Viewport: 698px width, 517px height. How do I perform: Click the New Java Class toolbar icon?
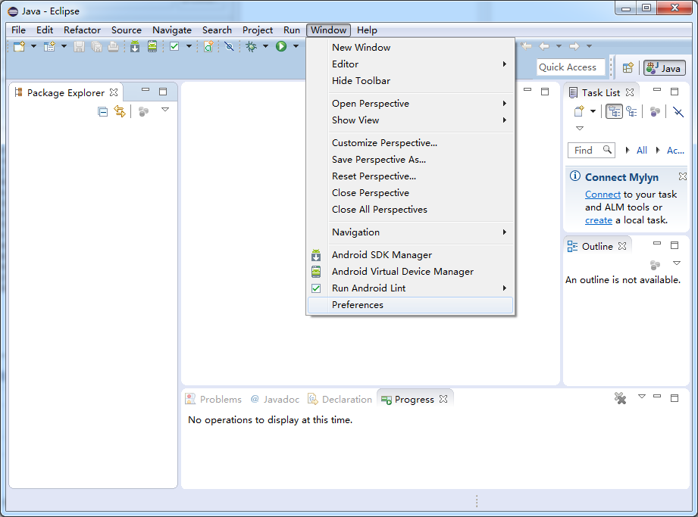(208, 46)
